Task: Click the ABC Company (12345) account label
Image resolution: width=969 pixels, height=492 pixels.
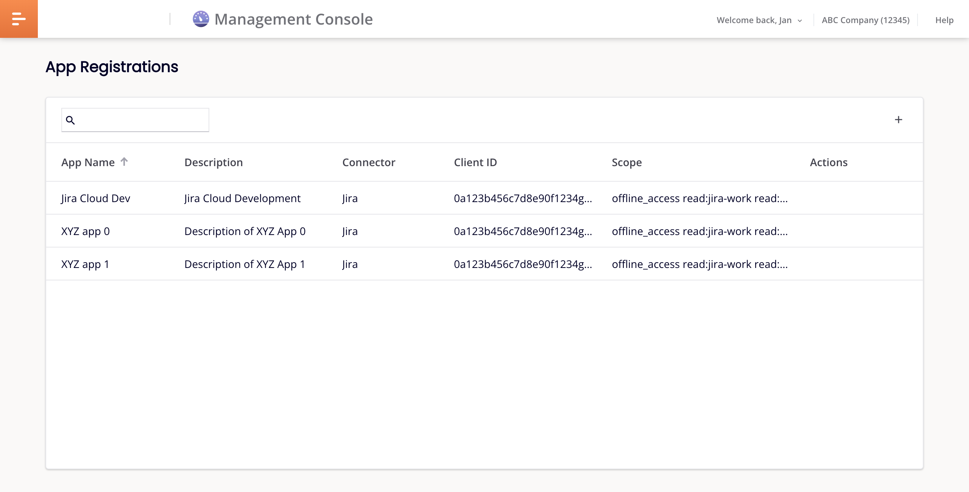Action: point(865,20)
